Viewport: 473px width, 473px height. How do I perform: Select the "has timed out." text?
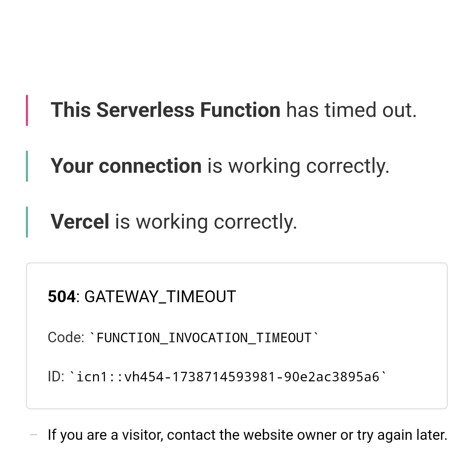pyautogui.click(x=351, y=110)
